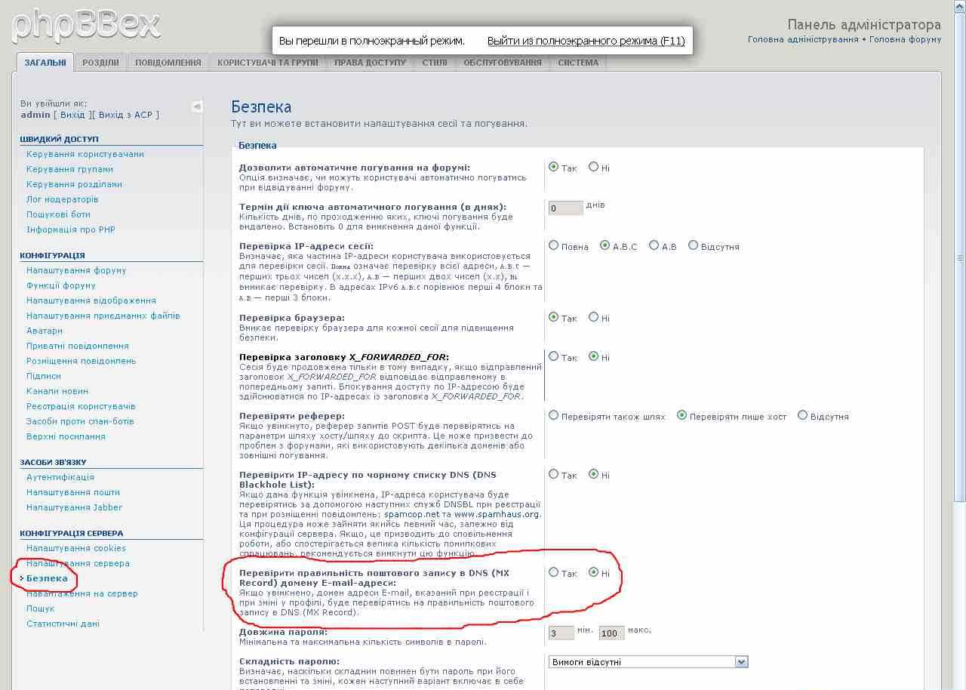Screen dimensions: 966x690
Task: Collapse the sidebar with the arrow icon
Action: (196, 106)
